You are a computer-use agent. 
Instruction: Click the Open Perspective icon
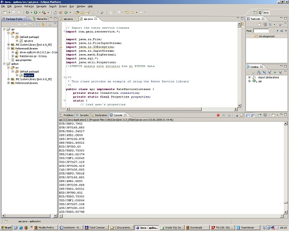pyautogui.click(x=255, y=12)
